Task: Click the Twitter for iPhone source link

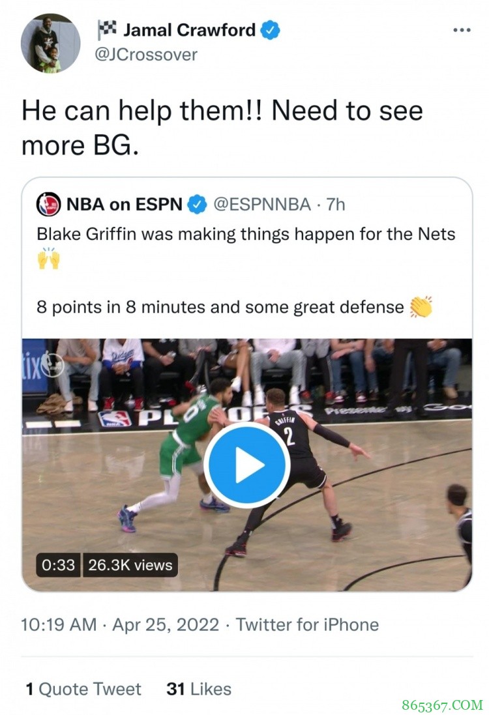Action: (307, 624)
